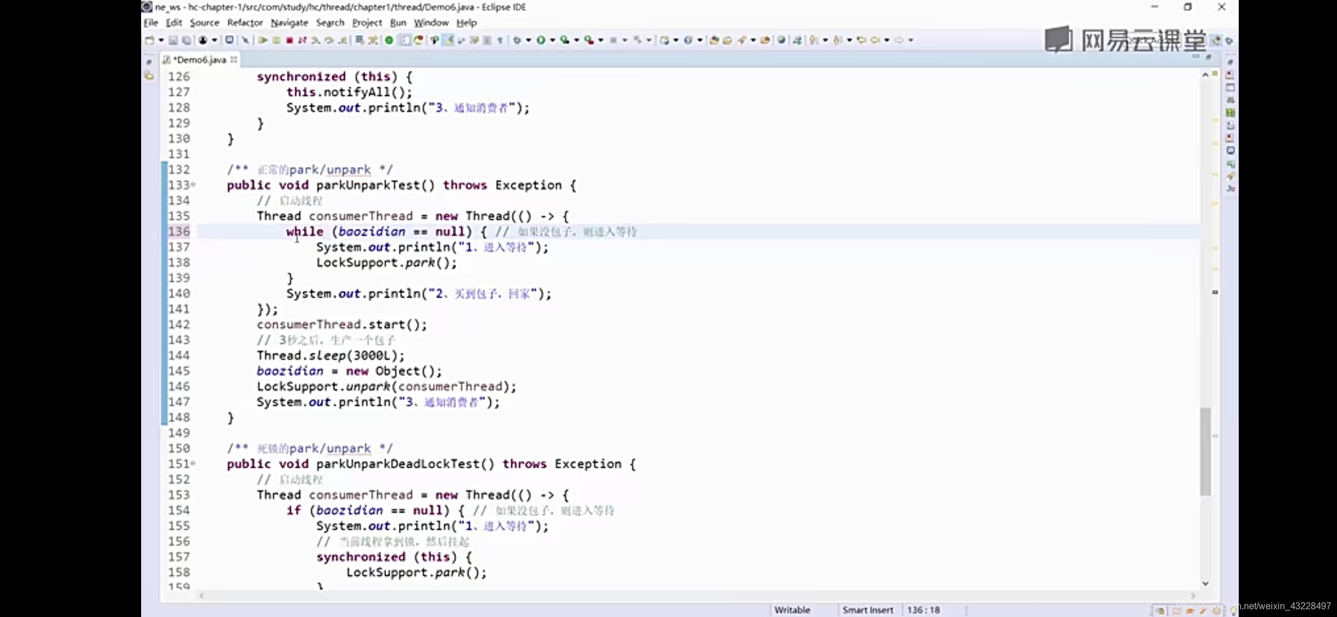Click the Back navigation arrow icon

875,40
